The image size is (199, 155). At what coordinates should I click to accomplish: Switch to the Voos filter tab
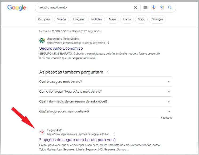141,19
